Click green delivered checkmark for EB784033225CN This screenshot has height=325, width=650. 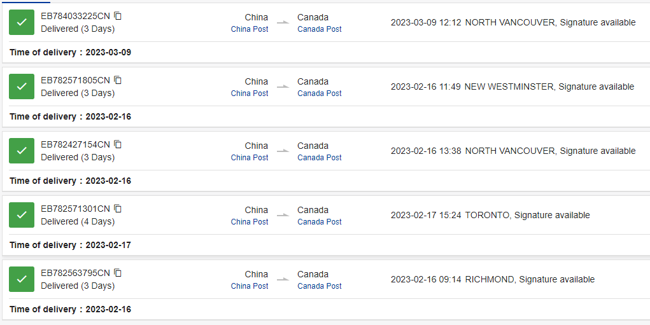pos(22,22)
